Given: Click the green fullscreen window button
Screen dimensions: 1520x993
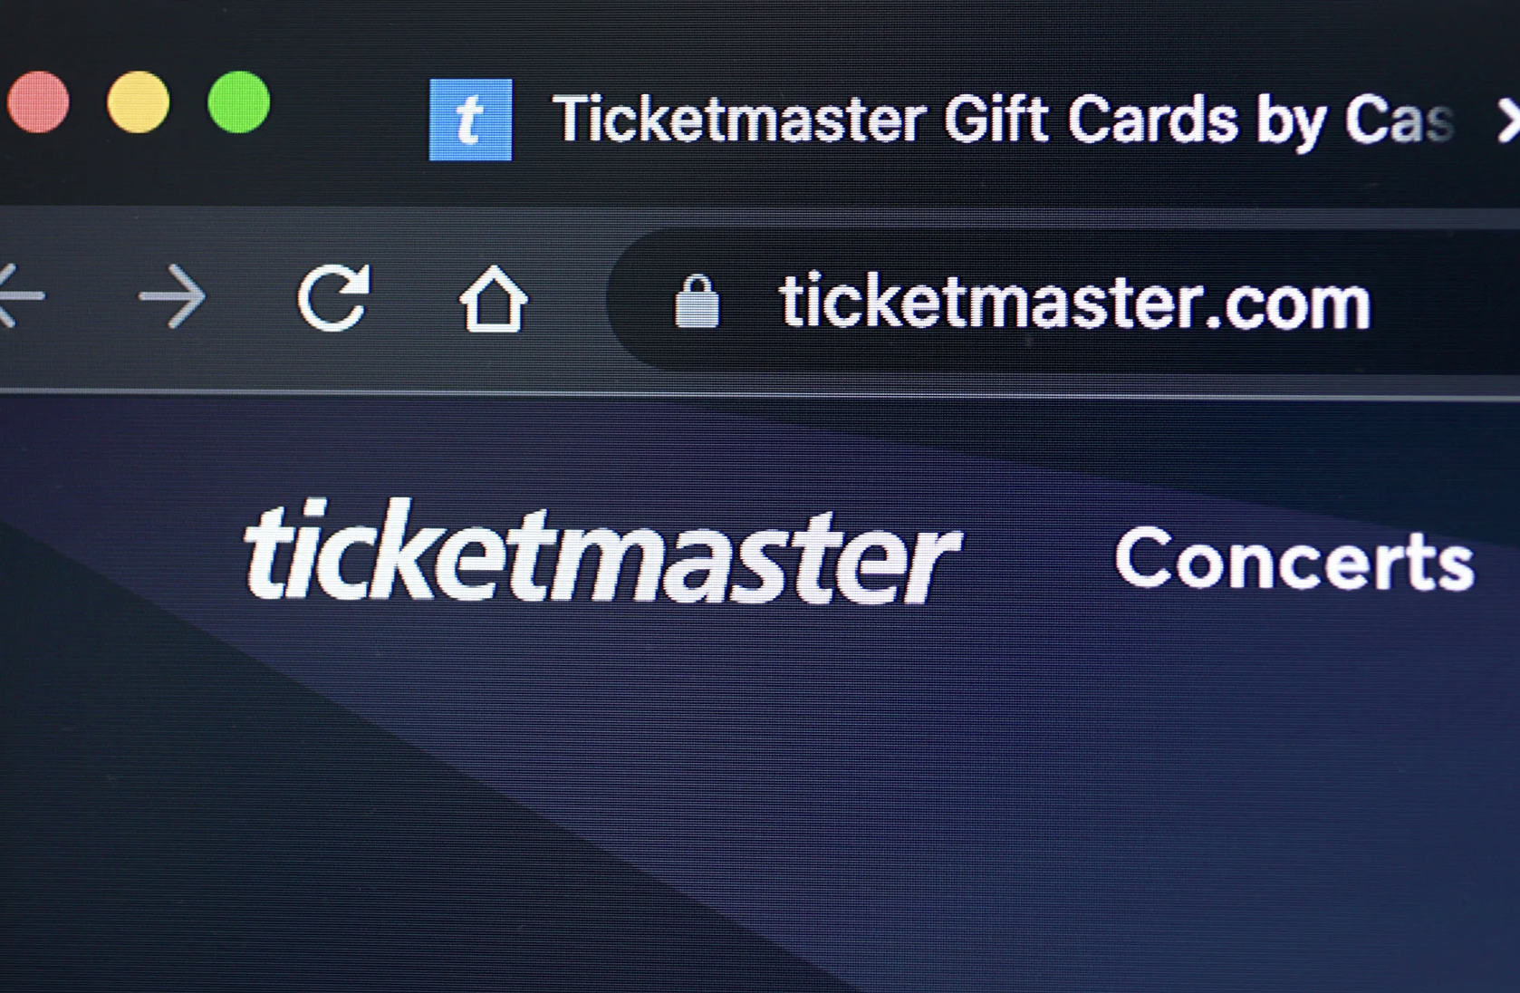Looking at the screenshot, I should point(238,102).
